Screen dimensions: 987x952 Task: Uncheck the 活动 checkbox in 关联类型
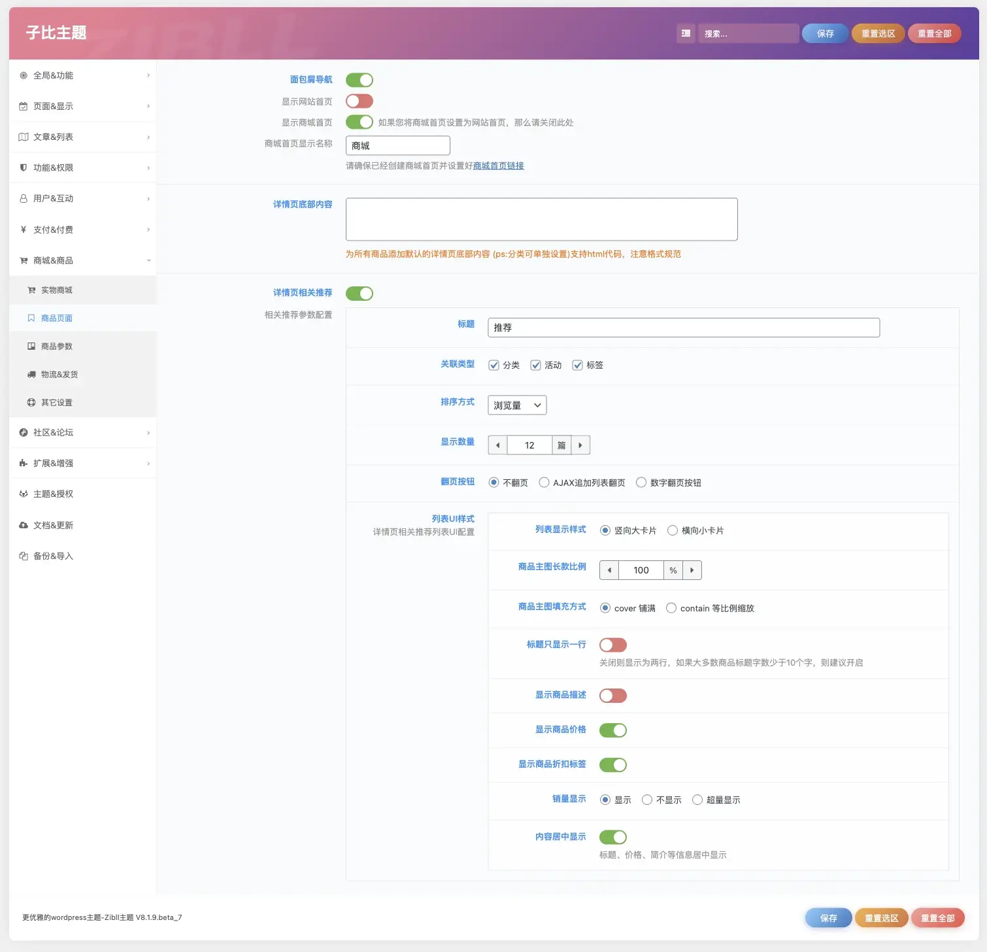(535, 365)
